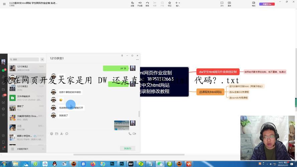297x167 pixels.
Task: Open the 文峰|阿毛阿态 group chat
Action: coord(27,118)
